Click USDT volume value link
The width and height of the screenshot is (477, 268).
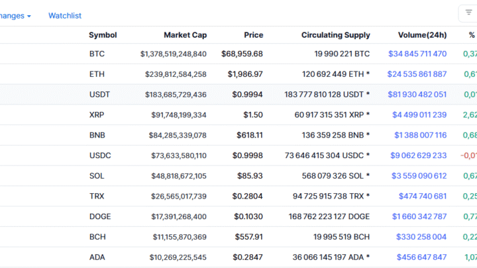(x=417, y=95)
